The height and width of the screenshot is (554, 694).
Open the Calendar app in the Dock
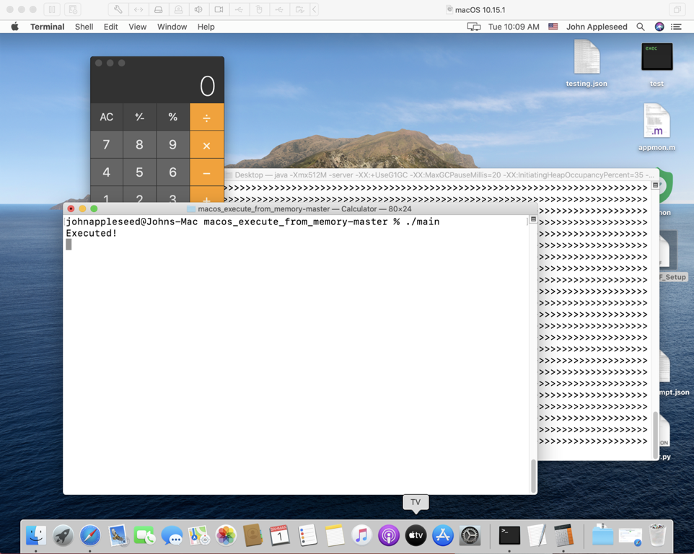coord(279,535)
